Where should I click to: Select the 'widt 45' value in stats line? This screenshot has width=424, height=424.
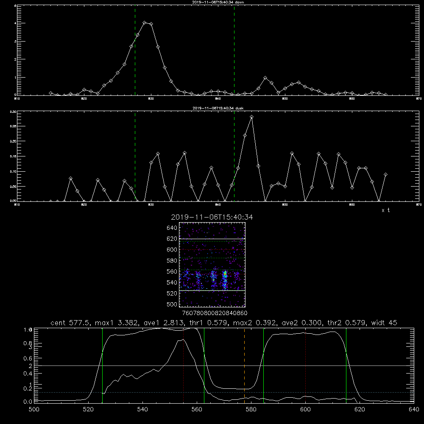(x=384, y=323)
